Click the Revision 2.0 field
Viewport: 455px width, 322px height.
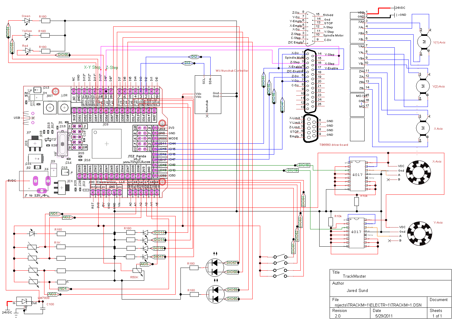[x=338, y=316]
